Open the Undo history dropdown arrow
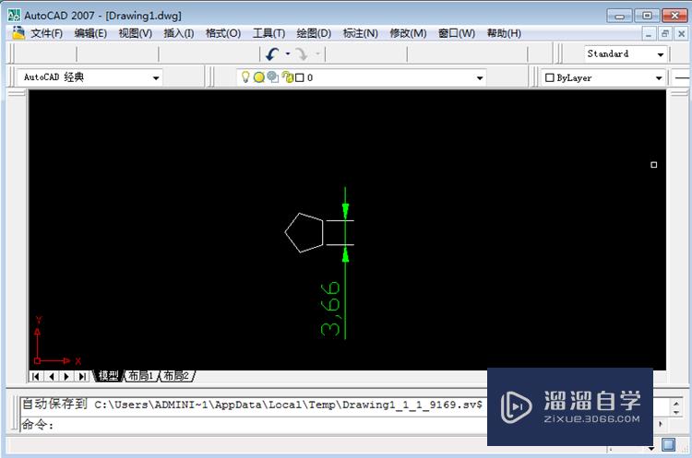Image resolution: width=692 pixels, height=458 pixels. [288, 53]
